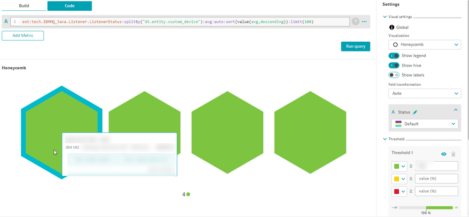
Task: Open the red threshold color picker
Action: (x=400, y=191)
